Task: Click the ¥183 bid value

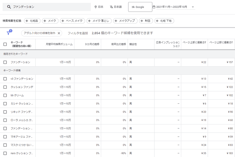Action: 230,153
